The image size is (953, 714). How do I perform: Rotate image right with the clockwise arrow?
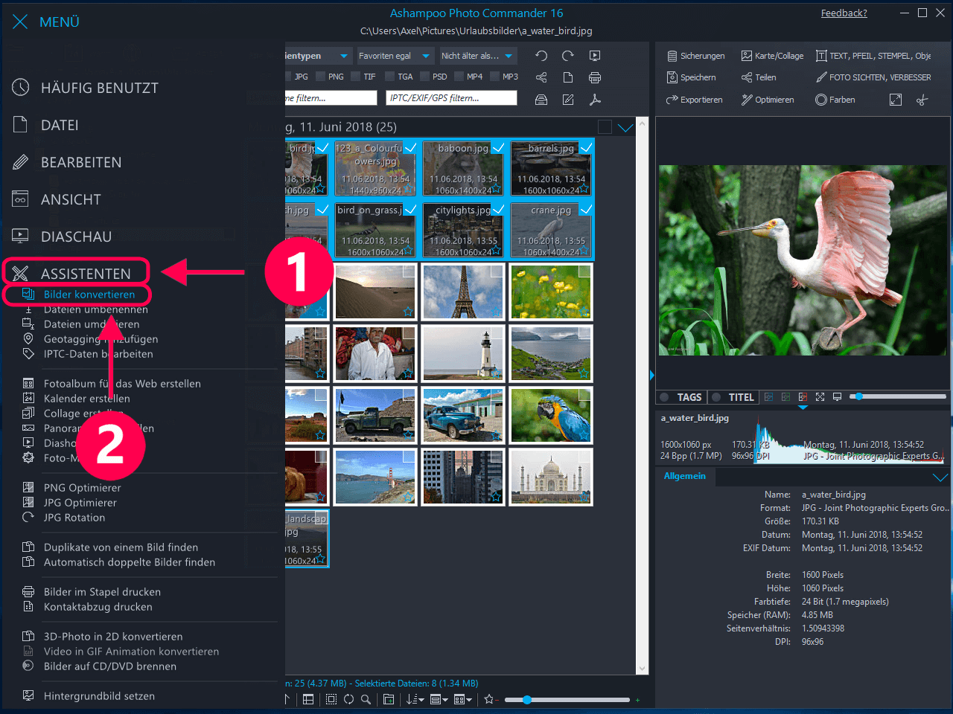click(x=568, y=56)
